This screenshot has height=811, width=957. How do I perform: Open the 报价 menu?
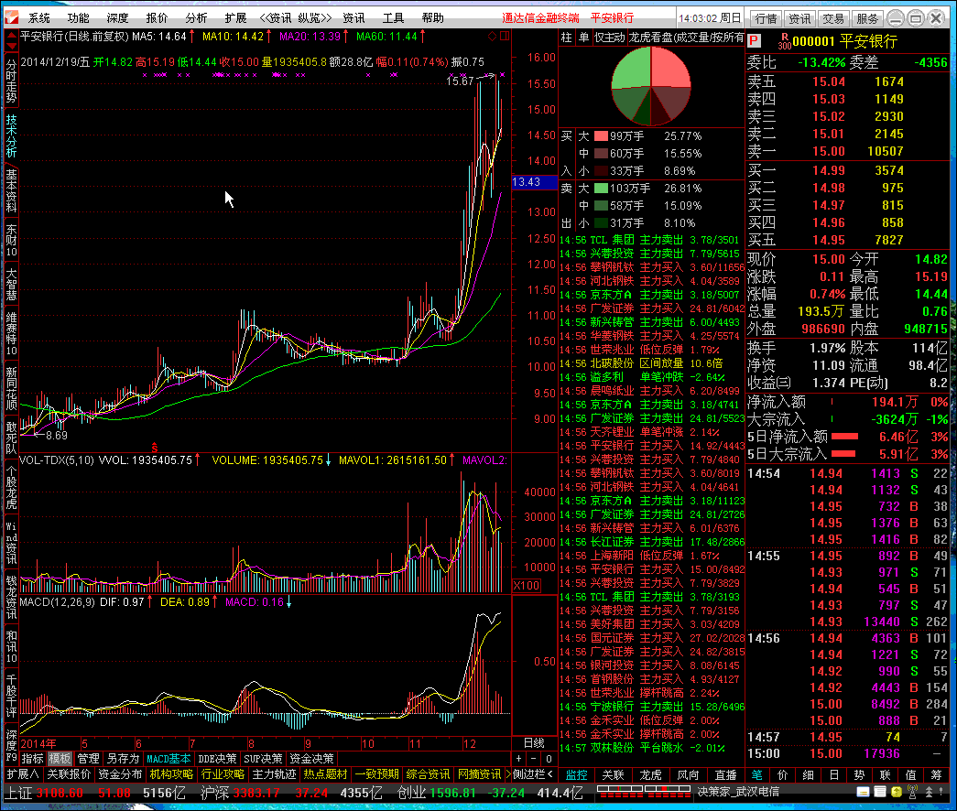pos(157,17)
